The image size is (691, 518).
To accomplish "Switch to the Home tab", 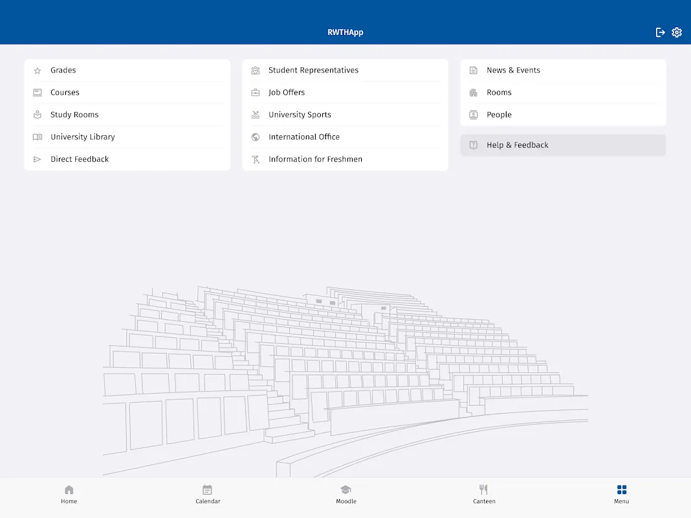I will coord(69,494).
